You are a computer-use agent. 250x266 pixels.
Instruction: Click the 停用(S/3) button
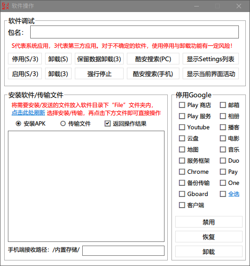click(x=25, y=59)
